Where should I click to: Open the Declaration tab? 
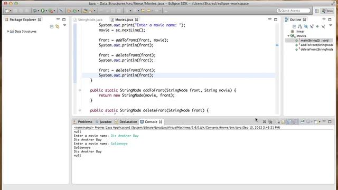click(x=126, y=122)
